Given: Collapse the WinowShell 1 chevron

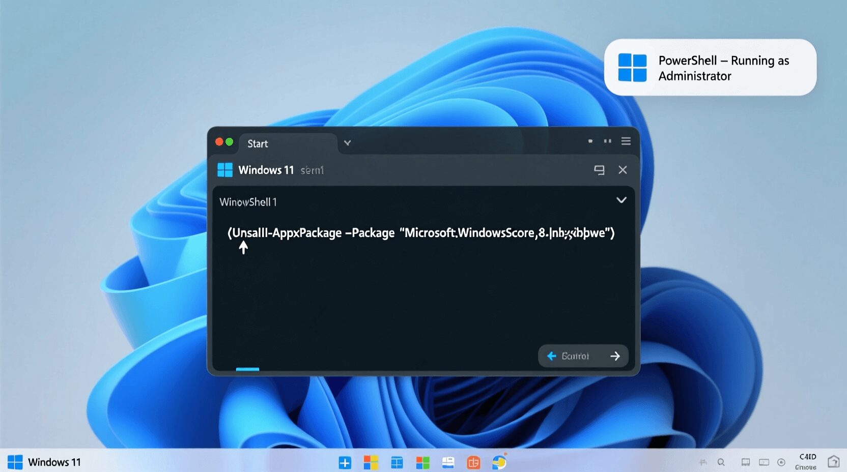Looking at the screenshot, I should point(622,200).
